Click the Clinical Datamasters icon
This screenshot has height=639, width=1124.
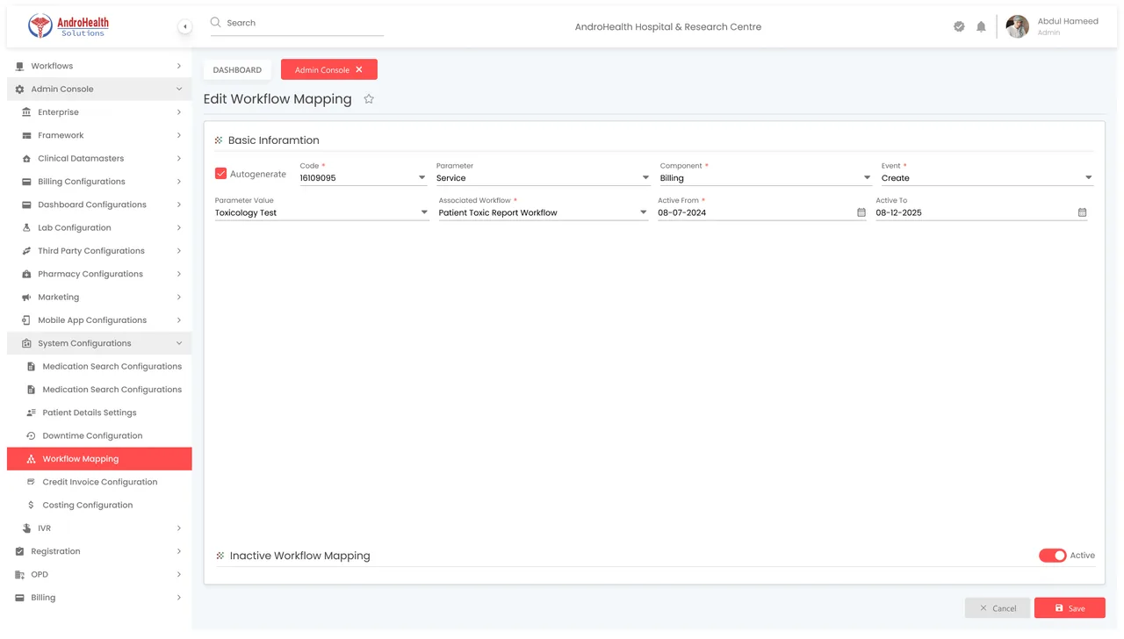point(26,159)
